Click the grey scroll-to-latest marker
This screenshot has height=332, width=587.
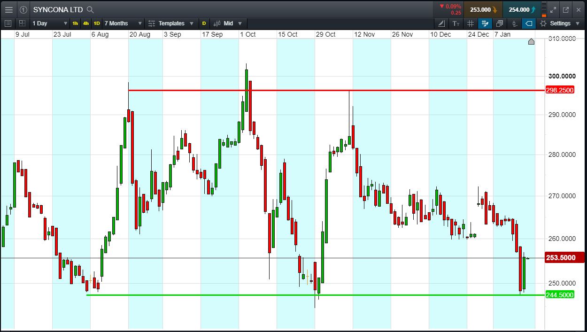click(531, 41)
